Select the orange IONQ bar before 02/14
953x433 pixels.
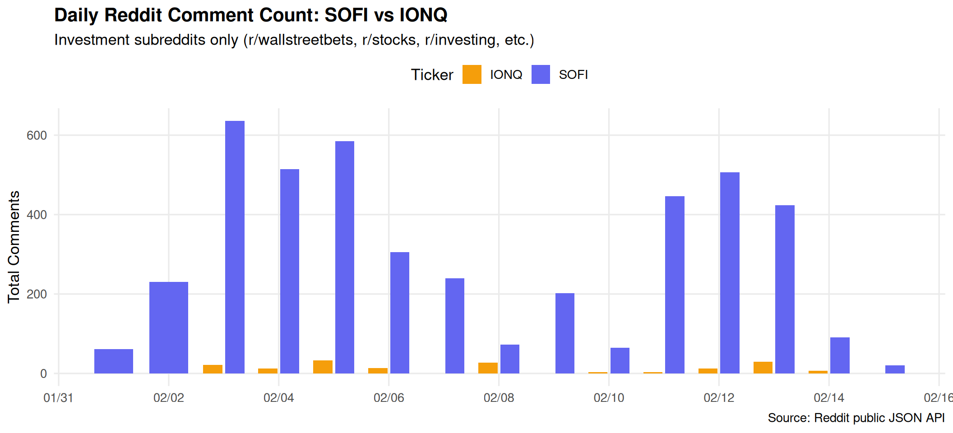coord(763,368)
